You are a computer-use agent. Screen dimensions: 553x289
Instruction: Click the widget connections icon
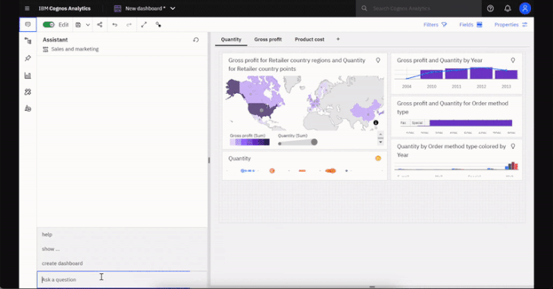158,25
